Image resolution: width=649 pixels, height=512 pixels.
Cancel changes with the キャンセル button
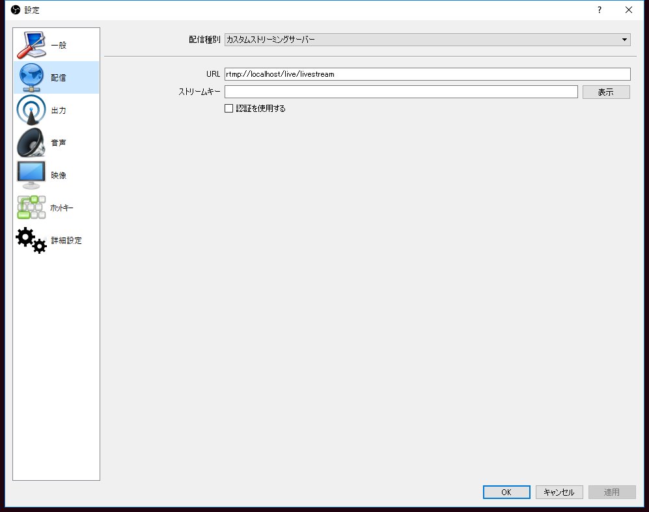559,492
